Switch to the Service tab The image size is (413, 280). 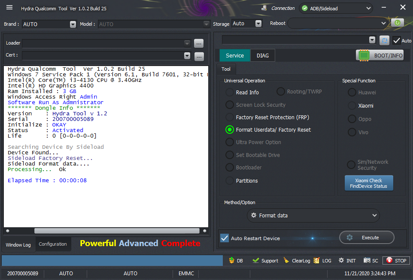(x=235, y=55)
